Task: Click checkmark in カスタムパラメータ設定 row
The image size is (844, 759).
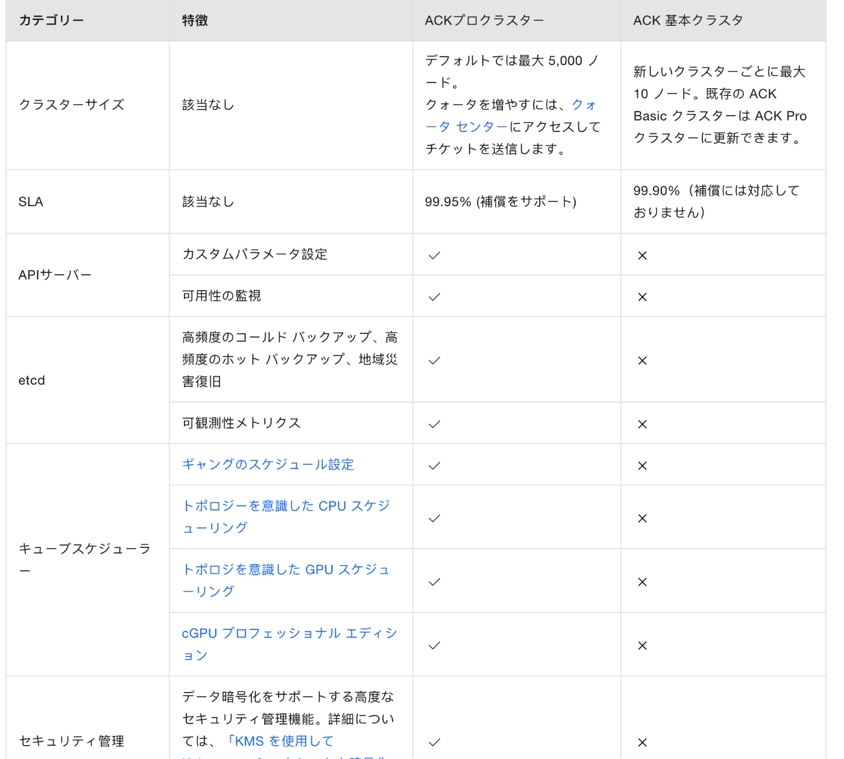Action: pyautogui.click(x=434, y=255)
